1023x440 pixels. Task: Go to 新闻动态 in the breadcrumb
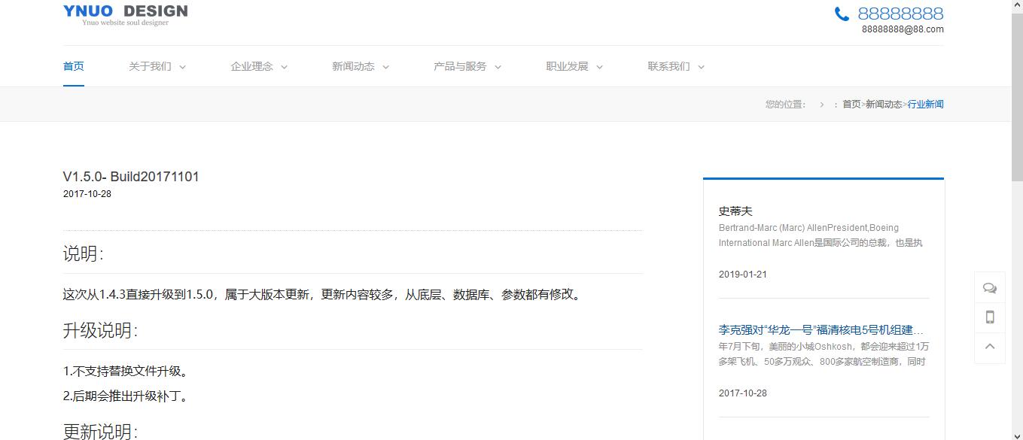click(884, 105)
